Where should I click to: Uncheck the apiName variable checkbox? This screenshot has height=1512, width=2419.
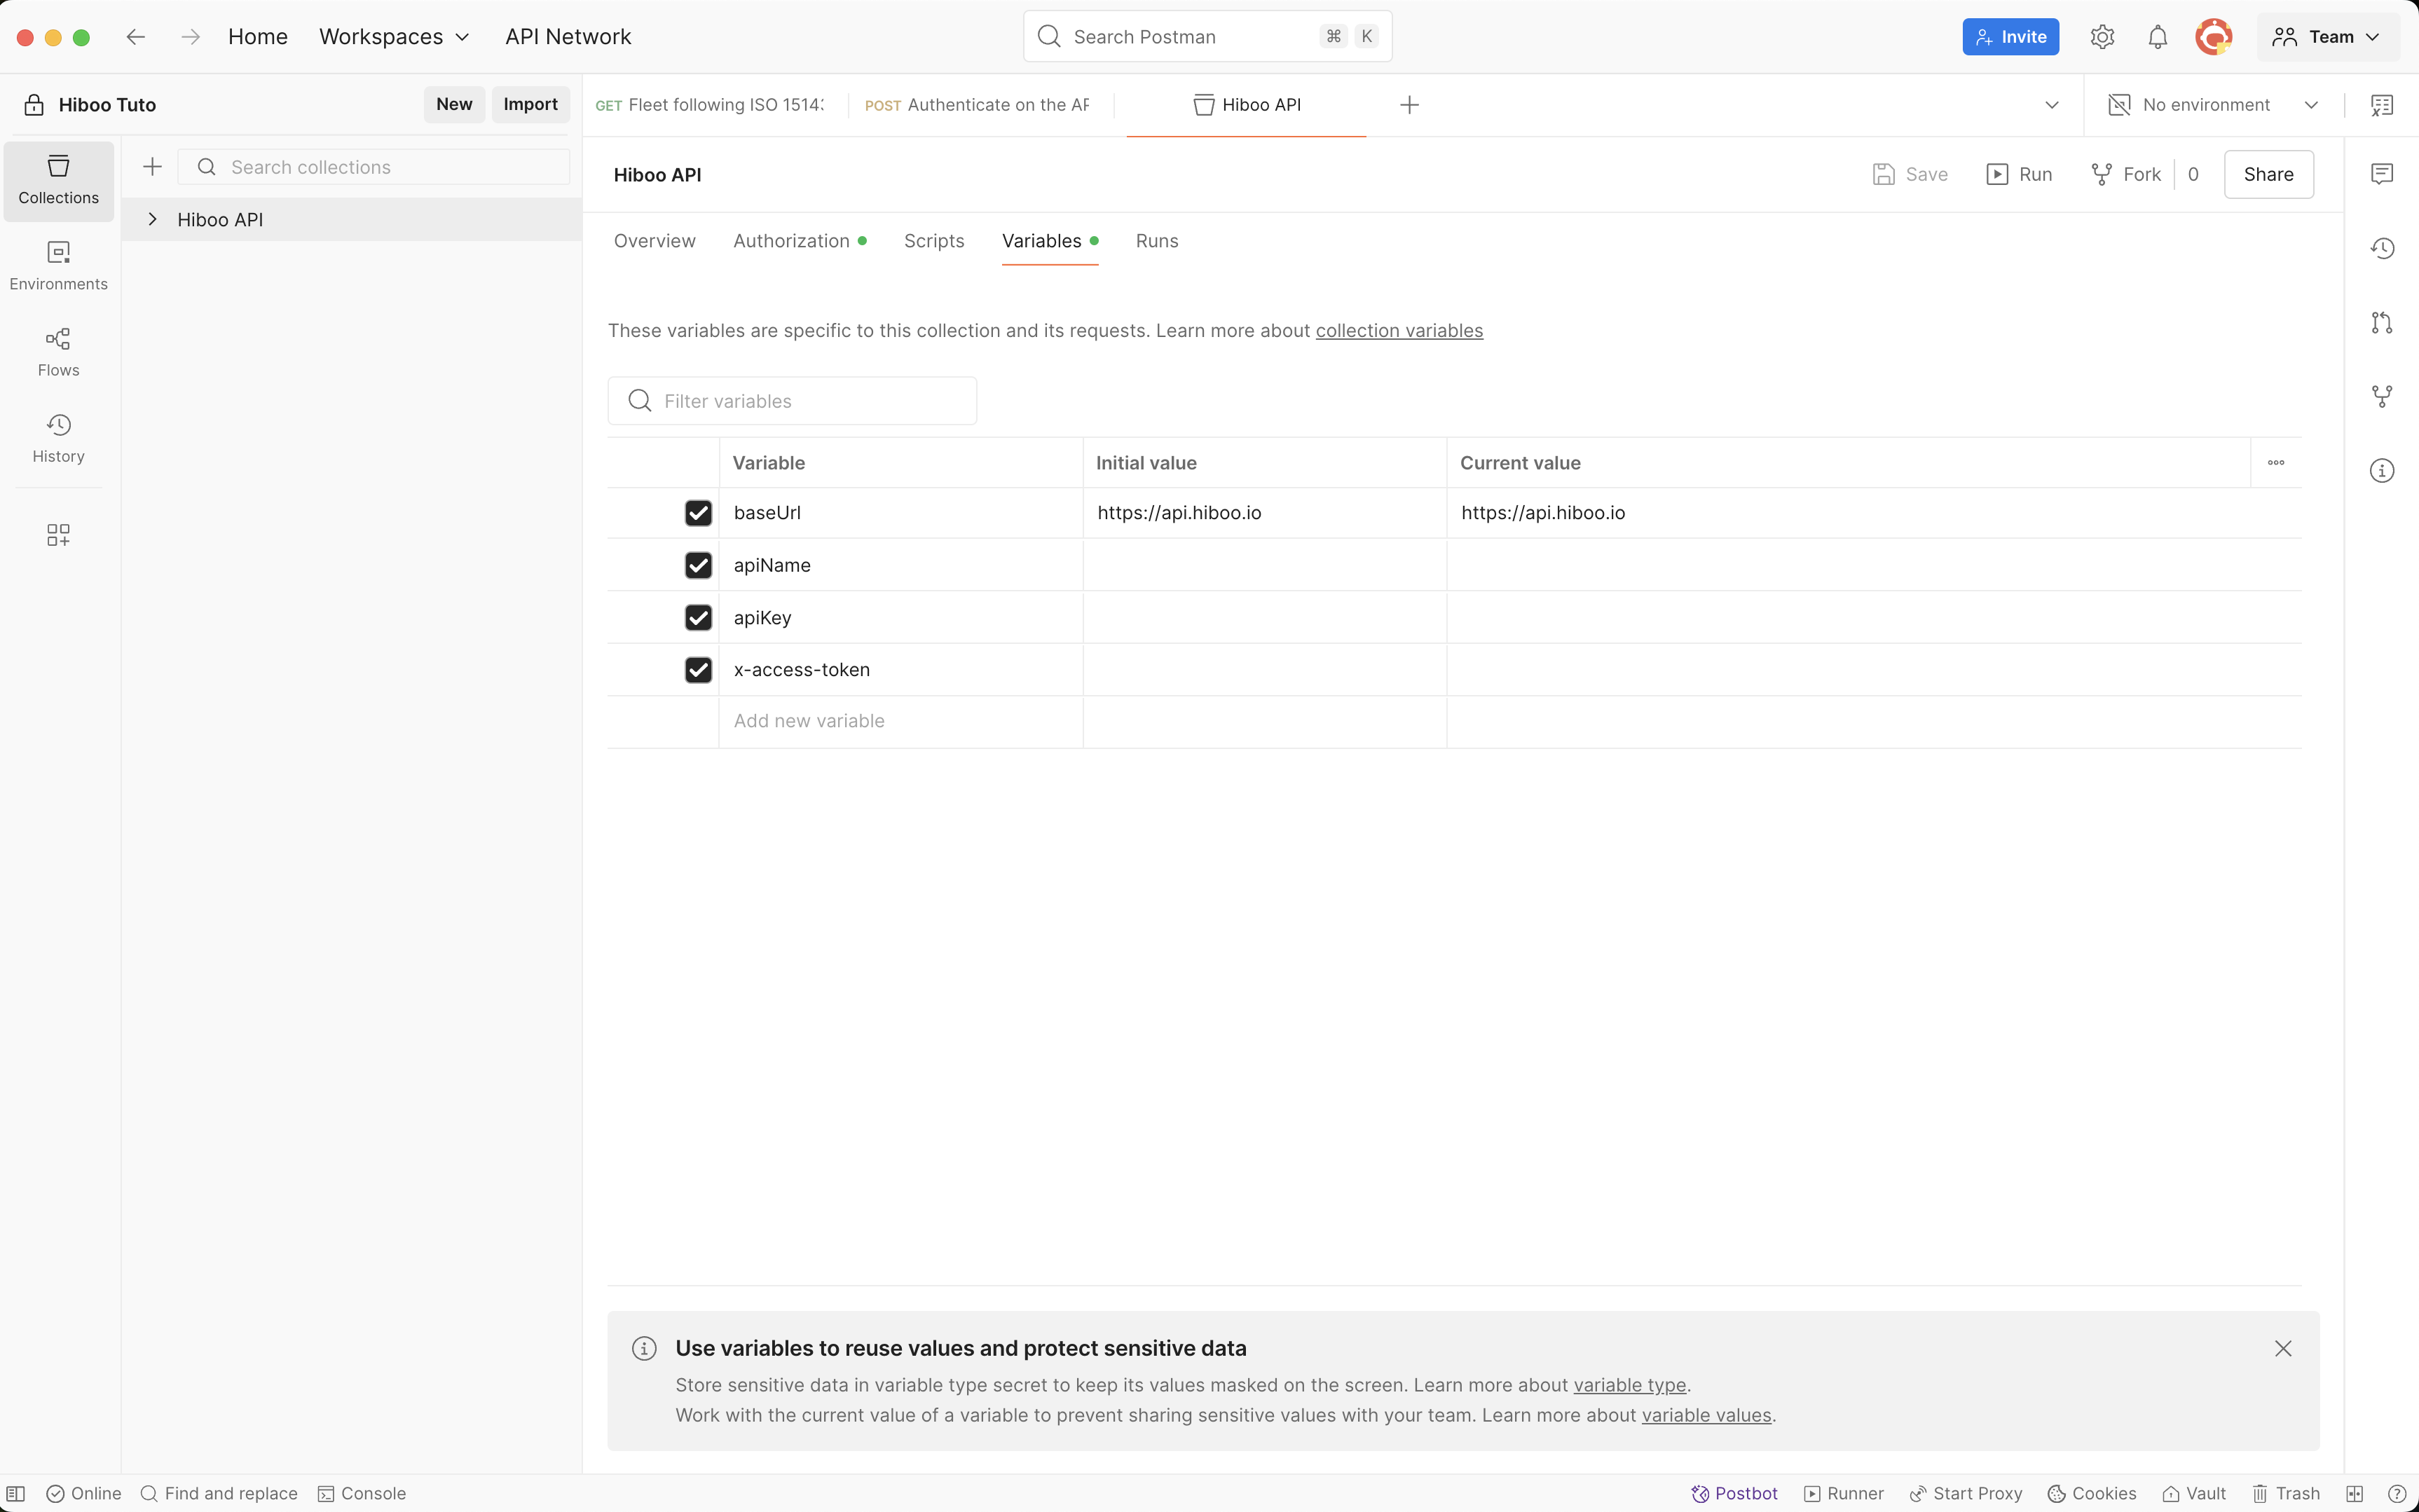[x=698, y=565]
